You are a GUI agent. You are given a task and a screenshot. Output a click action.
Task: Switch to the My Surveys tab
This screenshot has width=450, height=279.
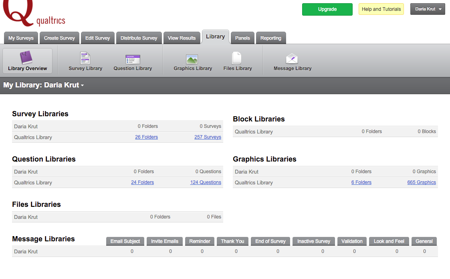point(21,38)
